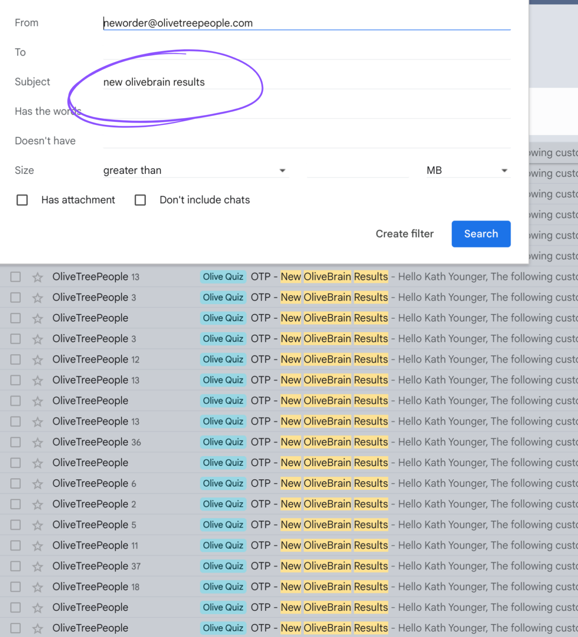Click the empty To field

[x=306, y=53]
